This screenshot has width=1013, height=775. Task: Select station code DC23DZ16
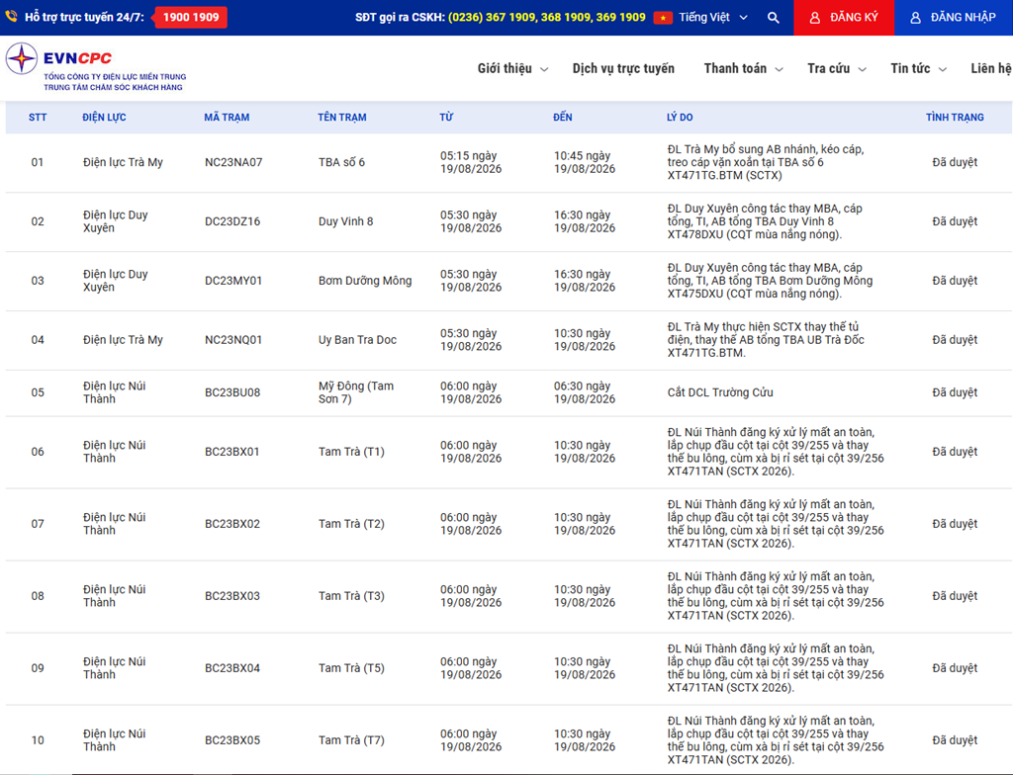pos(232,220)
